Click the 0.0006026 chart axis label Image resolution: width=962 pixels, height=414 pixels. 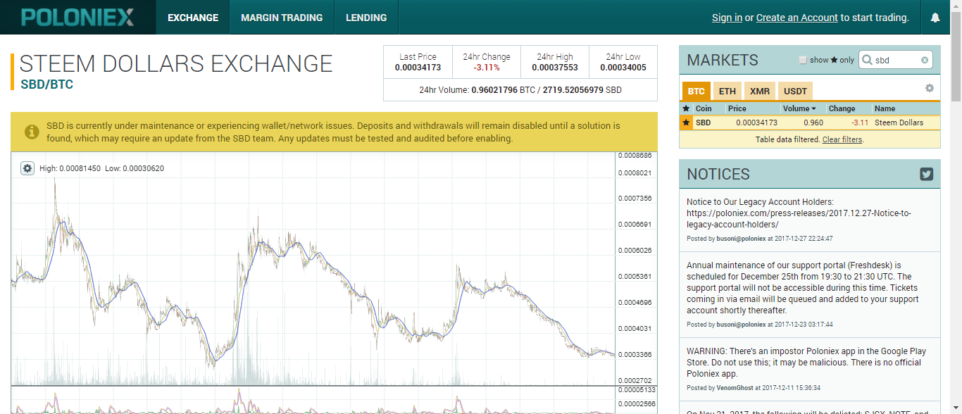pyautogui.click(x=635, y=251)
